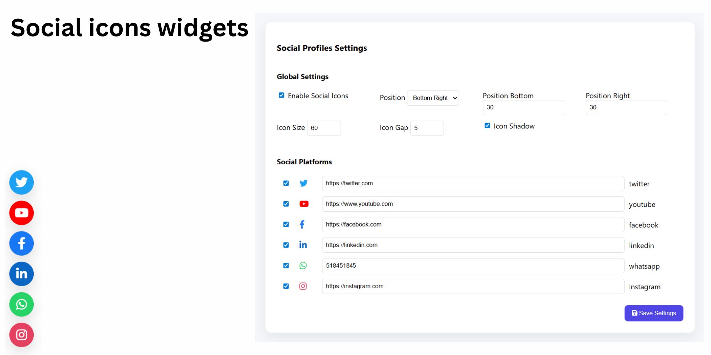The width and height of the screenshot is (711, 355).
Task: Click the 'Icon Gap' label
Action: point(394,128)
